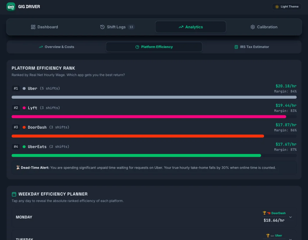
Task: Click the GIG DRIVER app title
Action: (x=29, y=7)
